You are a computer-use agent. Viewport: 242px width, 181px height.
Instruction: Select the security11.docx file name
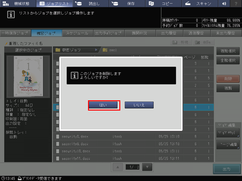click(76, 159)
